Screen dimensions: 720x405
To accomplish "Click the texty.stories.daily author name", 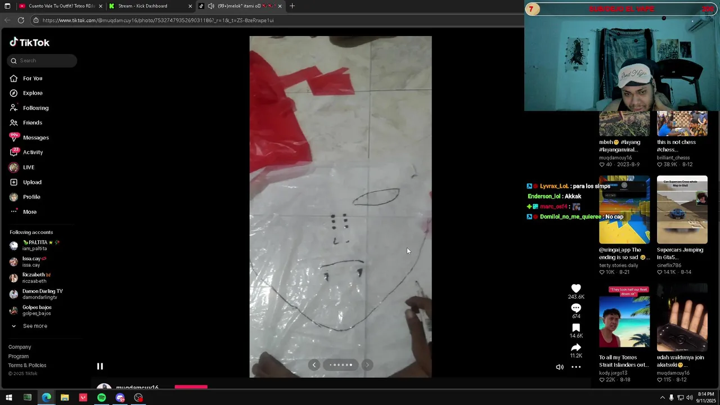I will point(619,265).
